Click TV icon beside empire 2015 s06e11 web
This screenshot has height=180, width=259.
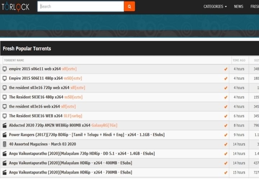[x=5, y=69]
